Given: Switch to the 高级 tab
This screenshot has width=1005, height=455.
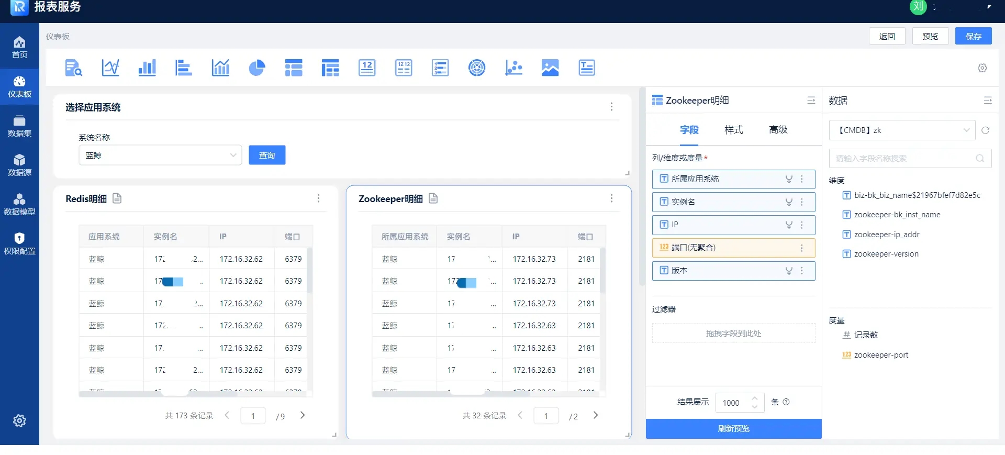Looking at the screenshot, I should [778, 130].
